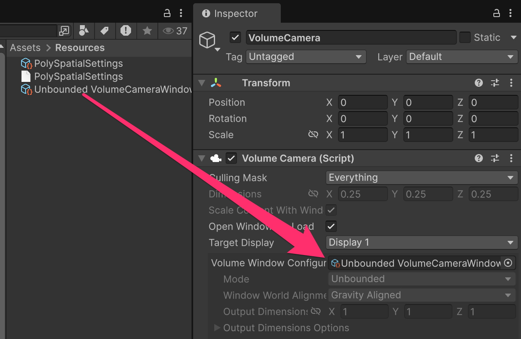This screenshot has height=339, width=521.
Task: Click the Transform component title
Action: (x=266, y=83)
